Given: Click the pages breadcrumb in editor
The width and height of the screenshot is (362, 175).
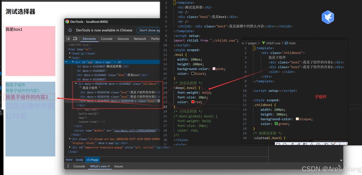Looking at the screenshot, I should [x=253, y=43].
